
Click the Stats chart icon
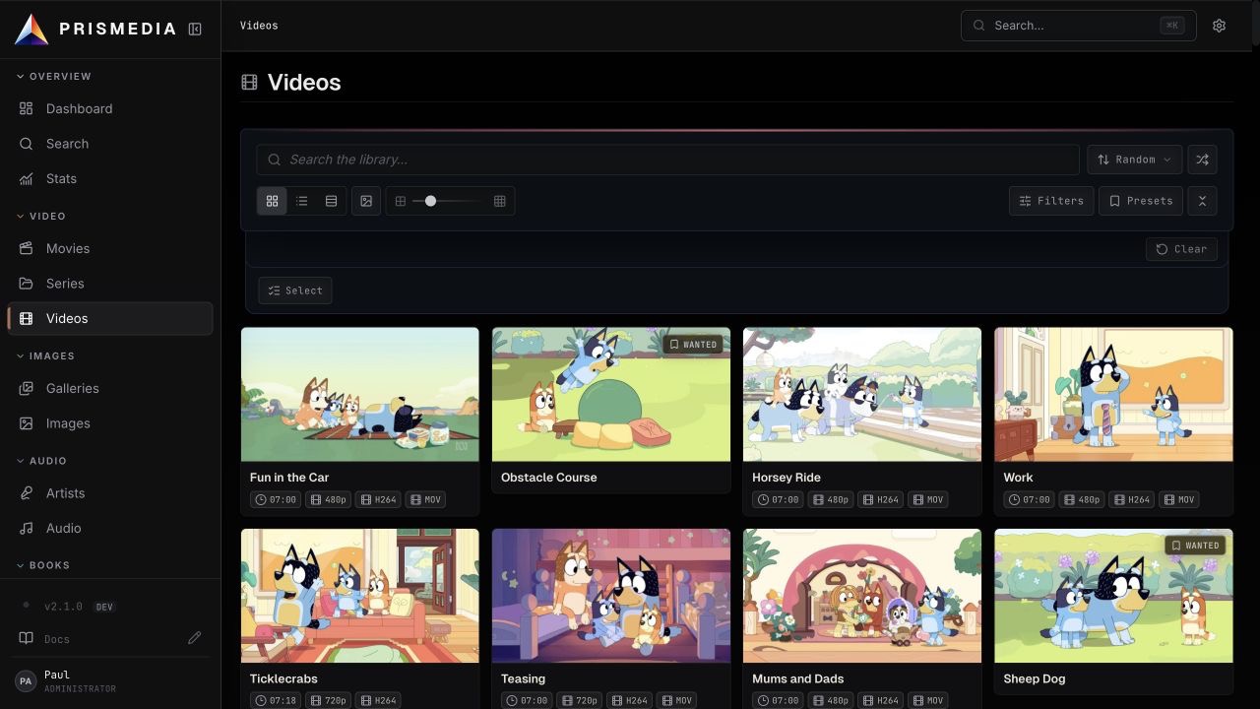27,178
